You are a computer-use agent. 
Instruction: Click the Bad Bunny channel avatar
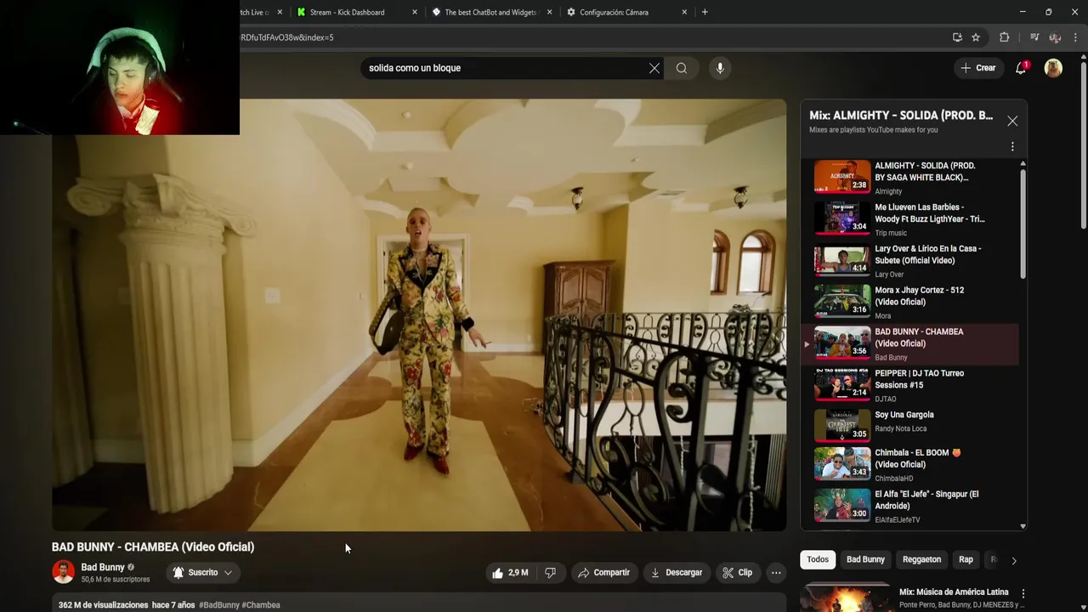(x=63, y=572)
